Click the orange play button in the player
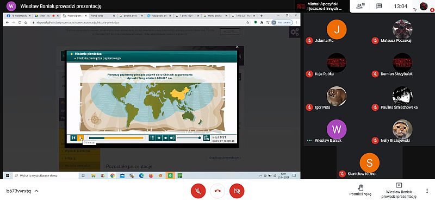 coord(80,138)
